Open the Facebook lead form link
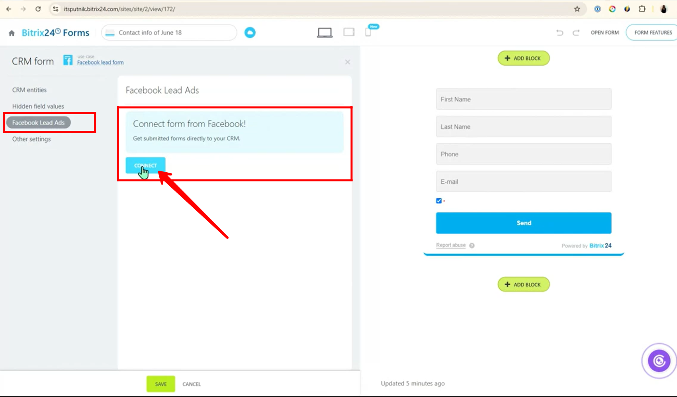The height and width of the screenshot is (397, 677). (x=100, y=62)
